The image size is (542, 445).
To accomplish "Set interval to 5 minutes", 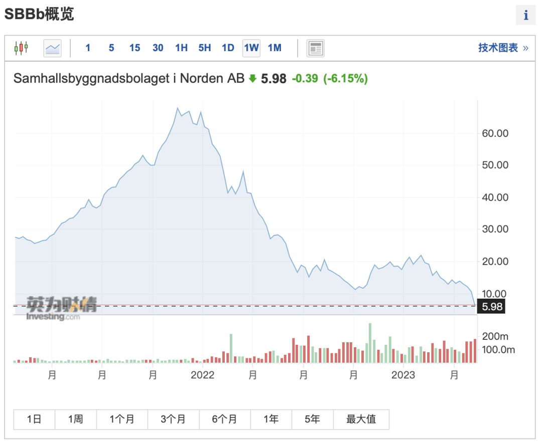I will click(111, 48).
